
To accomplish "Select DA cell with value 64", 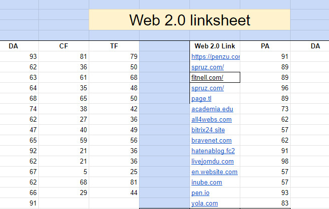I will 19,88.
